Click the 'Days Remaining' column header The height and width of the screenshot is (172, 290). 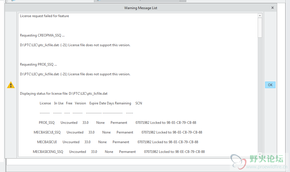[x=119, y=103]
